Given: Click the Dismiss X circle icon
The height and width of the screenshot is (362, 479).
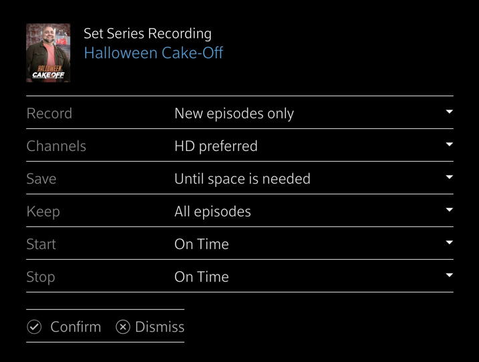Looking at the screenshot, I should pyautogui.click(x=123, y=327).
